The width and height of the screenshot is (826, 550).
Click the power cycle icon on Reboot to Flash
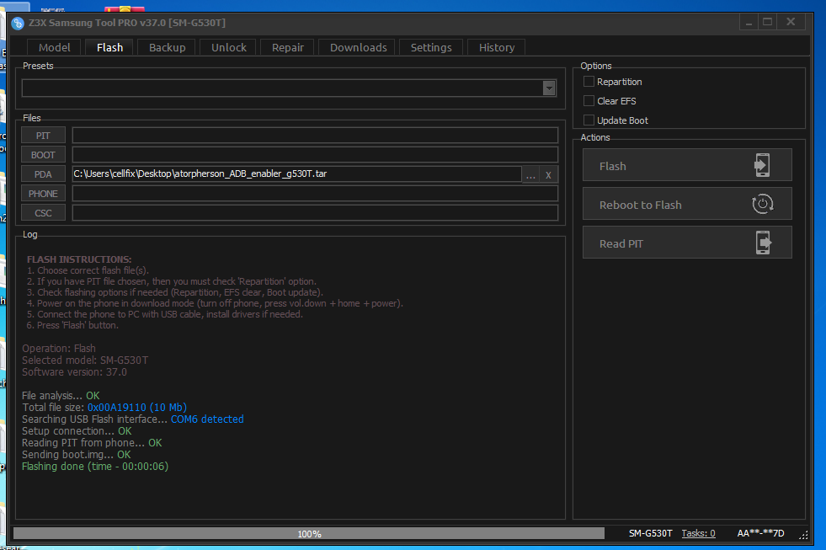[762, 204]
